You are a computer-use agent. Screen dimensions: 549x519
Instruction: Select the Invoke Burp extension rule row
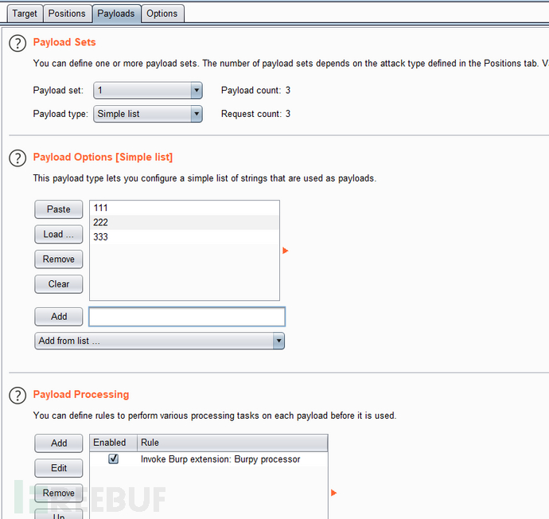click(208, 459)
